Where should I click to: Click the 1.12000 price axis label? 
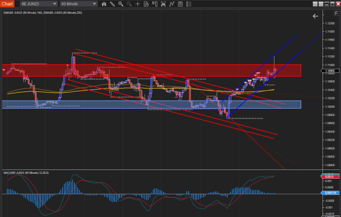click(330, 24)
